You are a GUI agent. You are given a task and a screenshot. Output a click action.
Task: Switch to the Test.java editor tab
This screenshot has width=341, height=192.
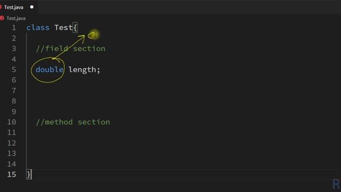tap(13, 7)
